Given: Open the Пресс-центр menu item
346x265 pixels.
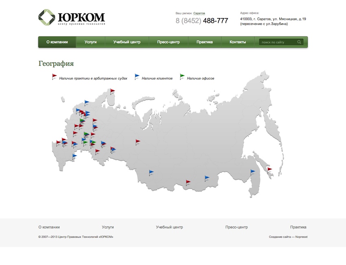Looking at the screenshot, I should tap(168, 42).
